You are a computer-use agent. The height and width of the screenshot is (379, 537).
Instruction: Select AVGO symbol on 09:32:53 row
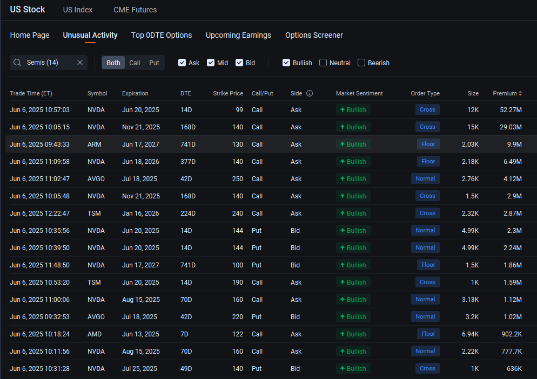pyautogui.click(x=96, y=317)
